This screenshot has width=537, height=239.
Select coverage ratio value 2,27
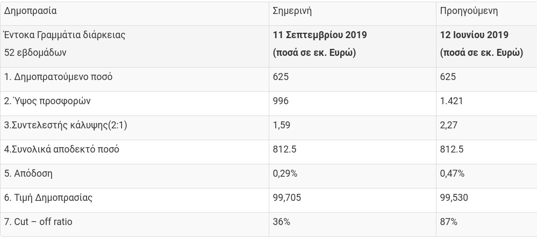pyautogui.click(x=449, y=125)
